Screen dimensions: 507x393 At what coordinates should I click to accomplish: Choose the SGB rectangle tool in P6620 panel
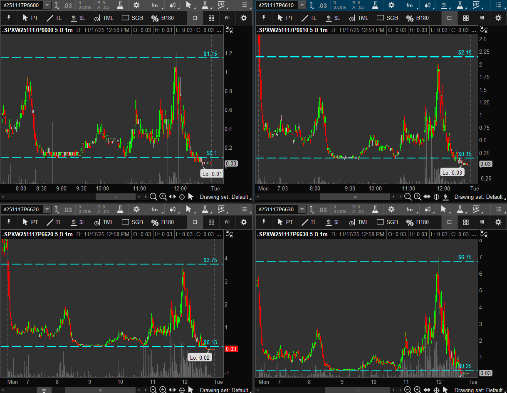(133, 222)
